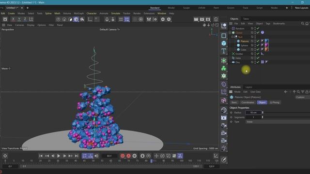
Task: Open the Platonic Type dropdown
Action: point(278,122)
